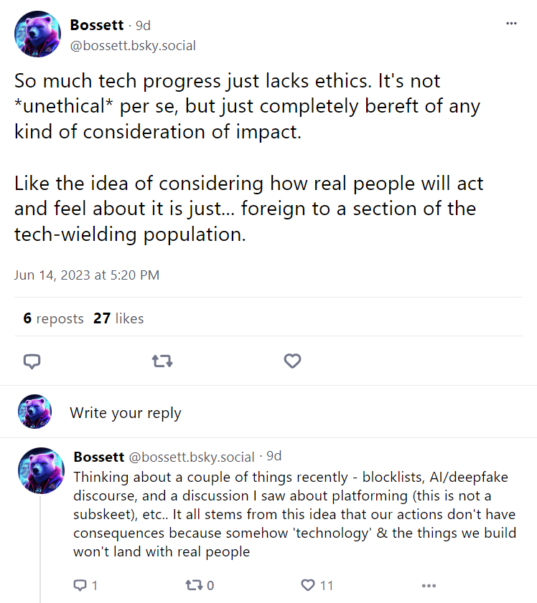537x603 pixels.
Task: Click the Write your reply field
Action: 126,412
